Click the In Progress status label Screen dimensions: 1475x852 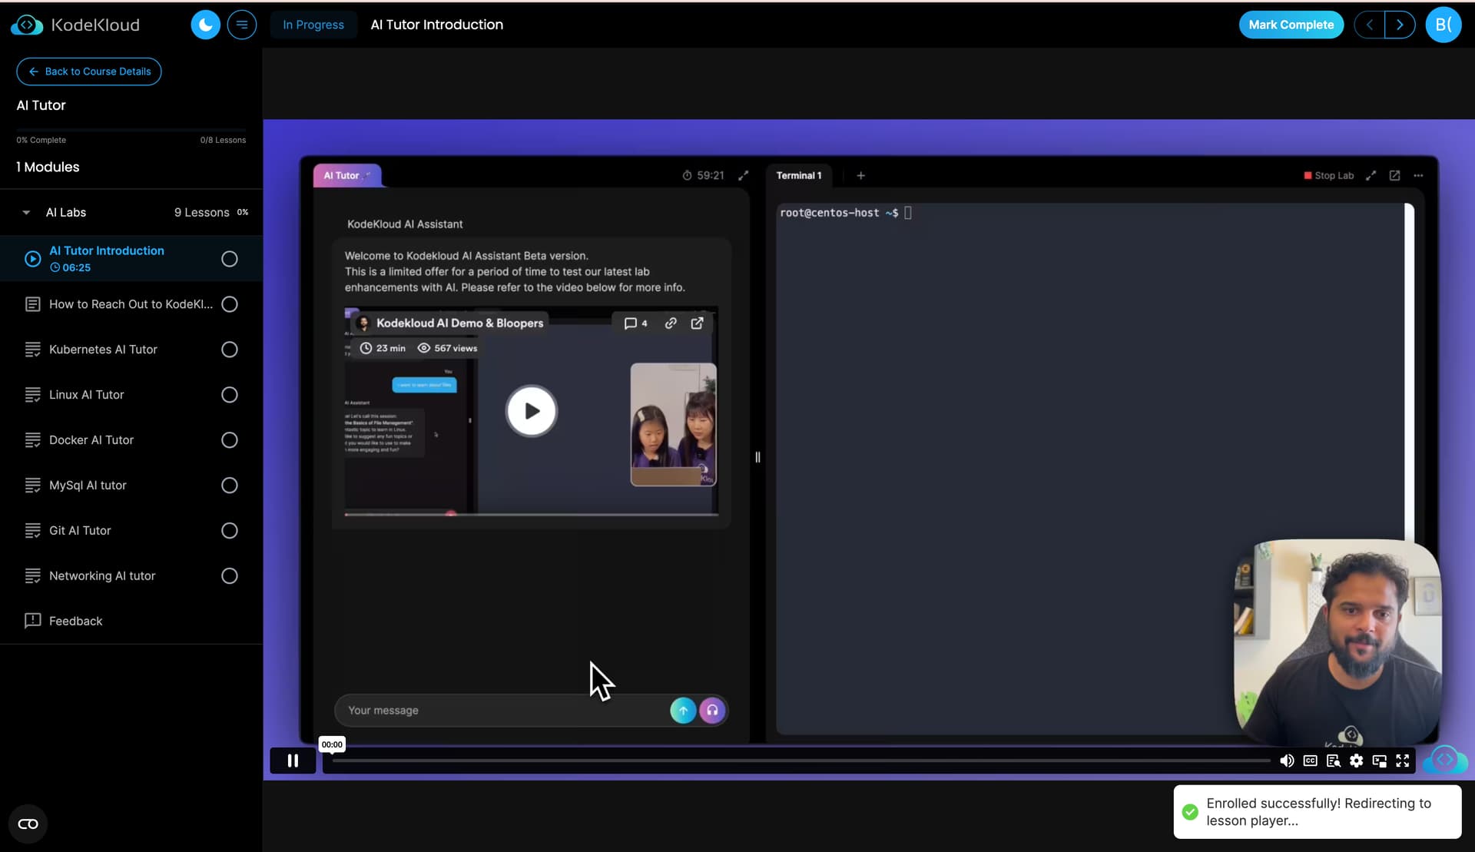click(x=313, y=25)
